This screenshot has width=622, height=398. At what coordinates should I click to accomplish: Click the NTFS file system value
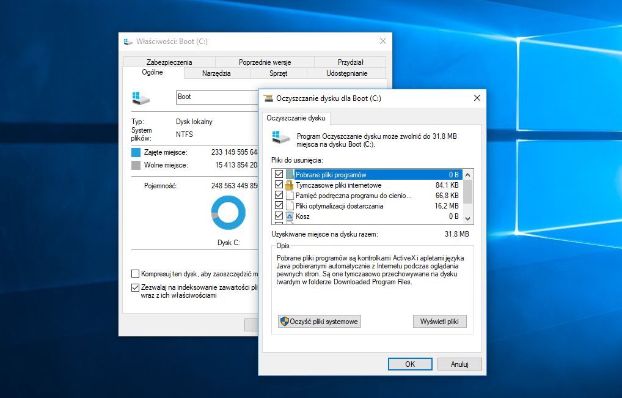(185, 134)
